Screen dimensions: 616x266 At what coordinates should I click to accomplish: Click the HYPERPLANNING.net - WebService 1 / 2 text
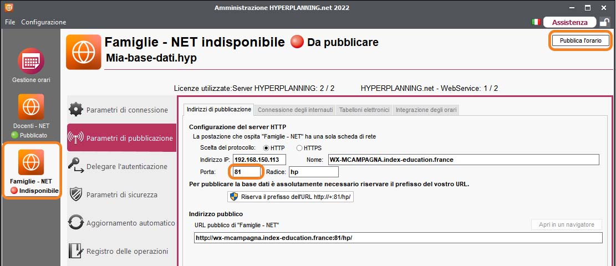(x=429, y=89)
